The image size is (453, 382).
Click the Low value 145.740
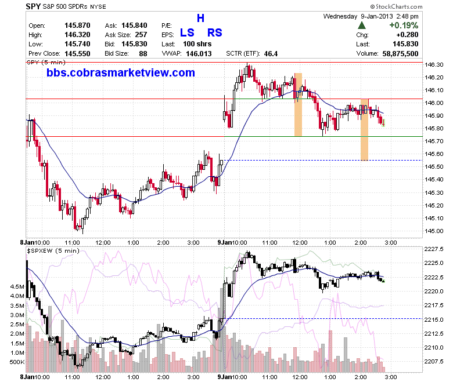pos(77,44)
